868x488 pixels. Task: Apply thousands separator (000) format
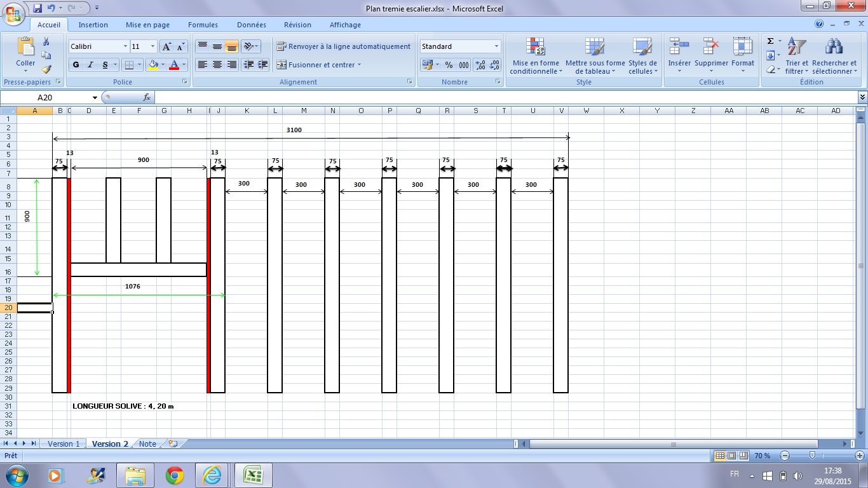pos(464,65)
